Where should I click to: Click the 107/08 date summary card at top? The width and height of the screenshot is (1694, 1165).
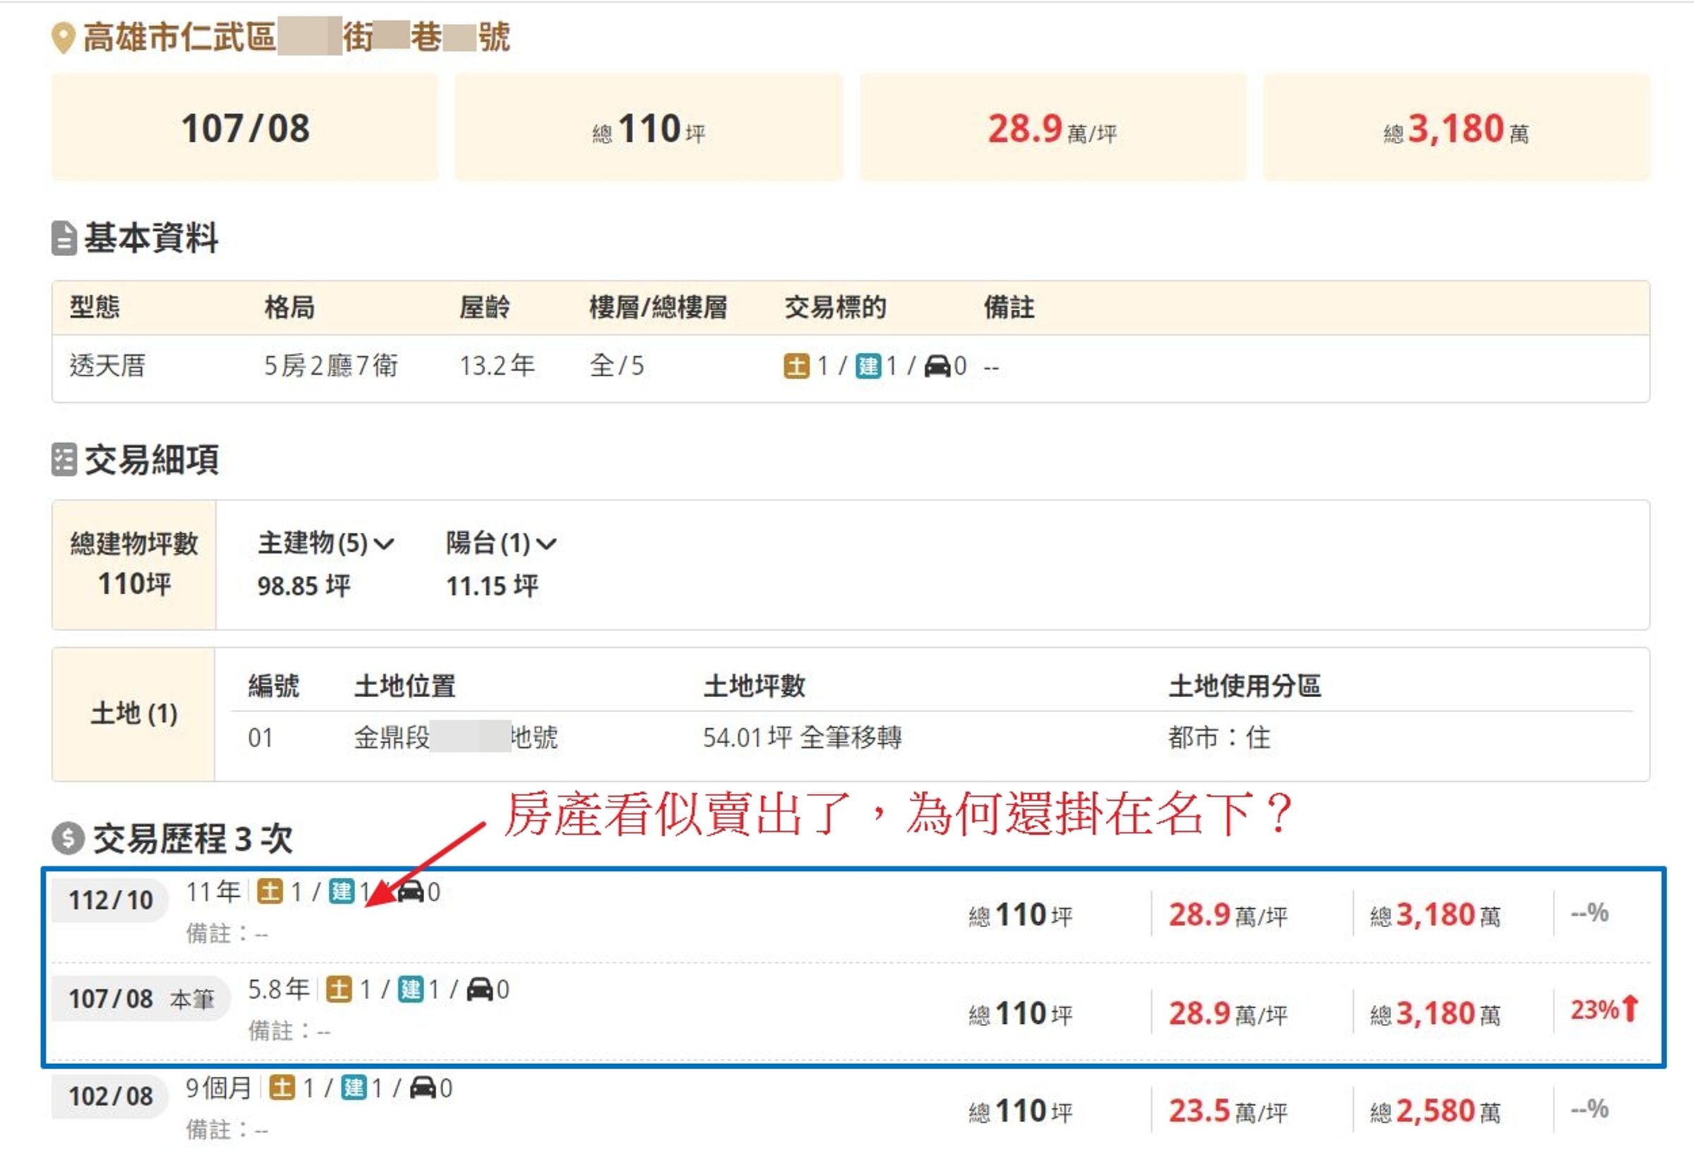246,127
